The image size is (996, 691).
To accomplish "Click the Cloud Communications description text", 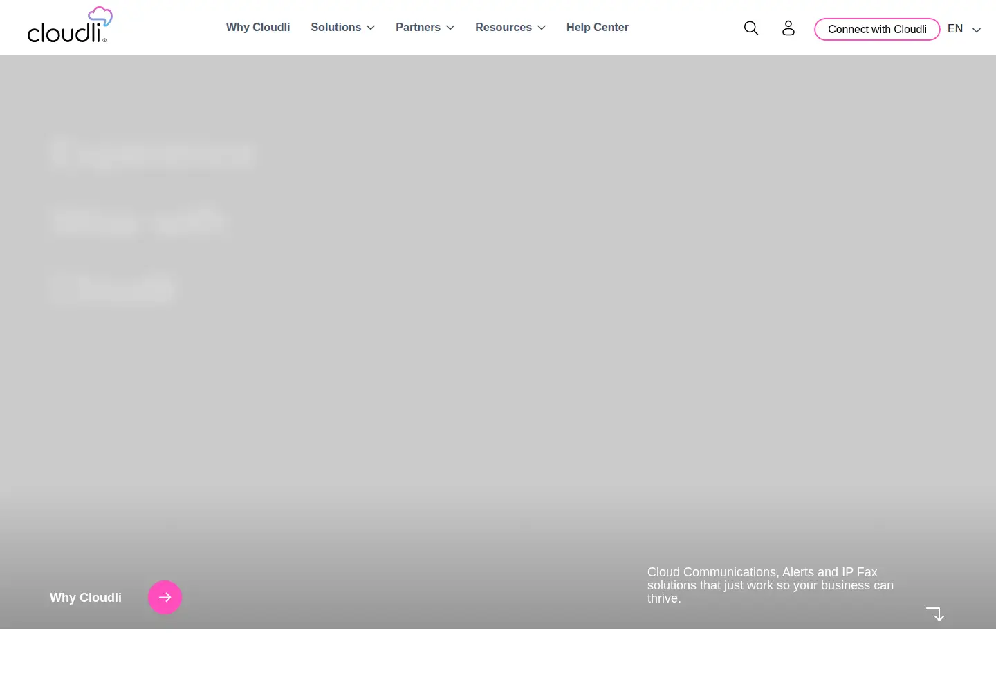I will pyautogui.click(x=771, y=585).
